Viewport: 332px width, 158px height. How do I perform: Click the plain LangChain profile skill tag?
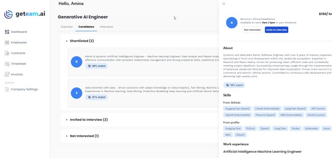click(280, 129)
